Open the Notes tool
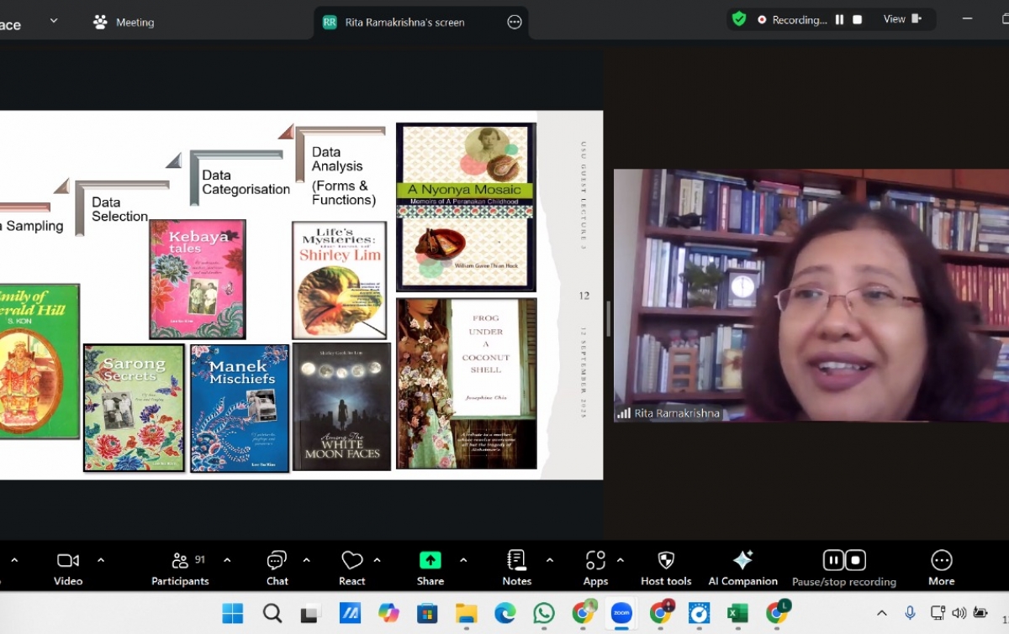 [x=516, y=568]
